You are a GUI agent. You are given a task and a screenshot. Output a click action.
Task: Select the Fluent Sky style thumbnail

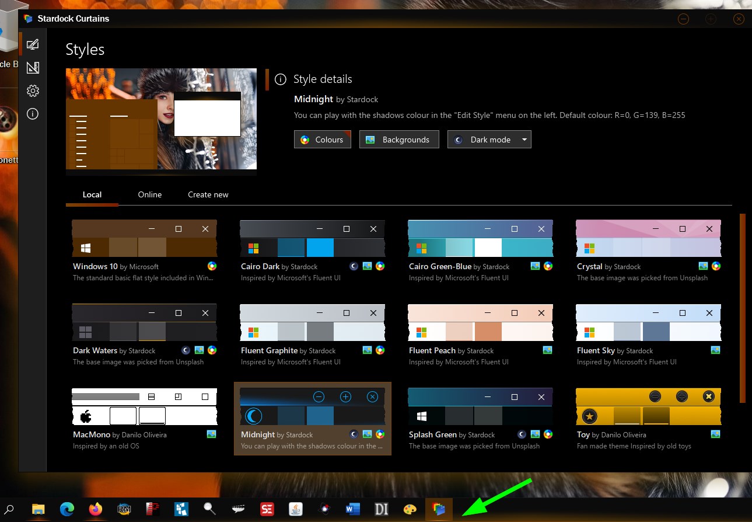(x=648, y=322)
